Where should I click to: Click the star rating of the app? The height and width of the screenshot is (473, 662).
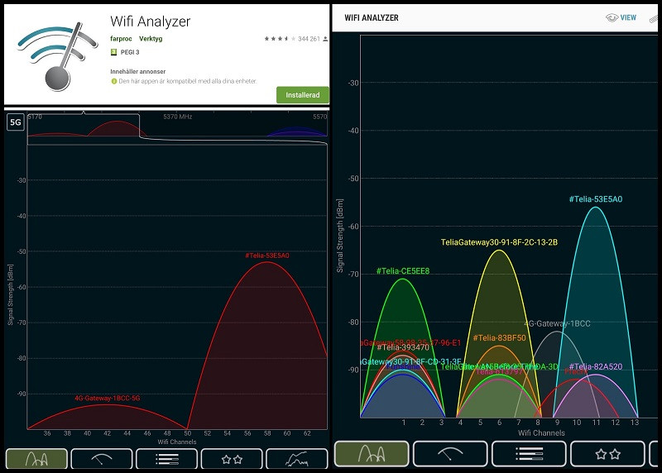pos(280,39)
